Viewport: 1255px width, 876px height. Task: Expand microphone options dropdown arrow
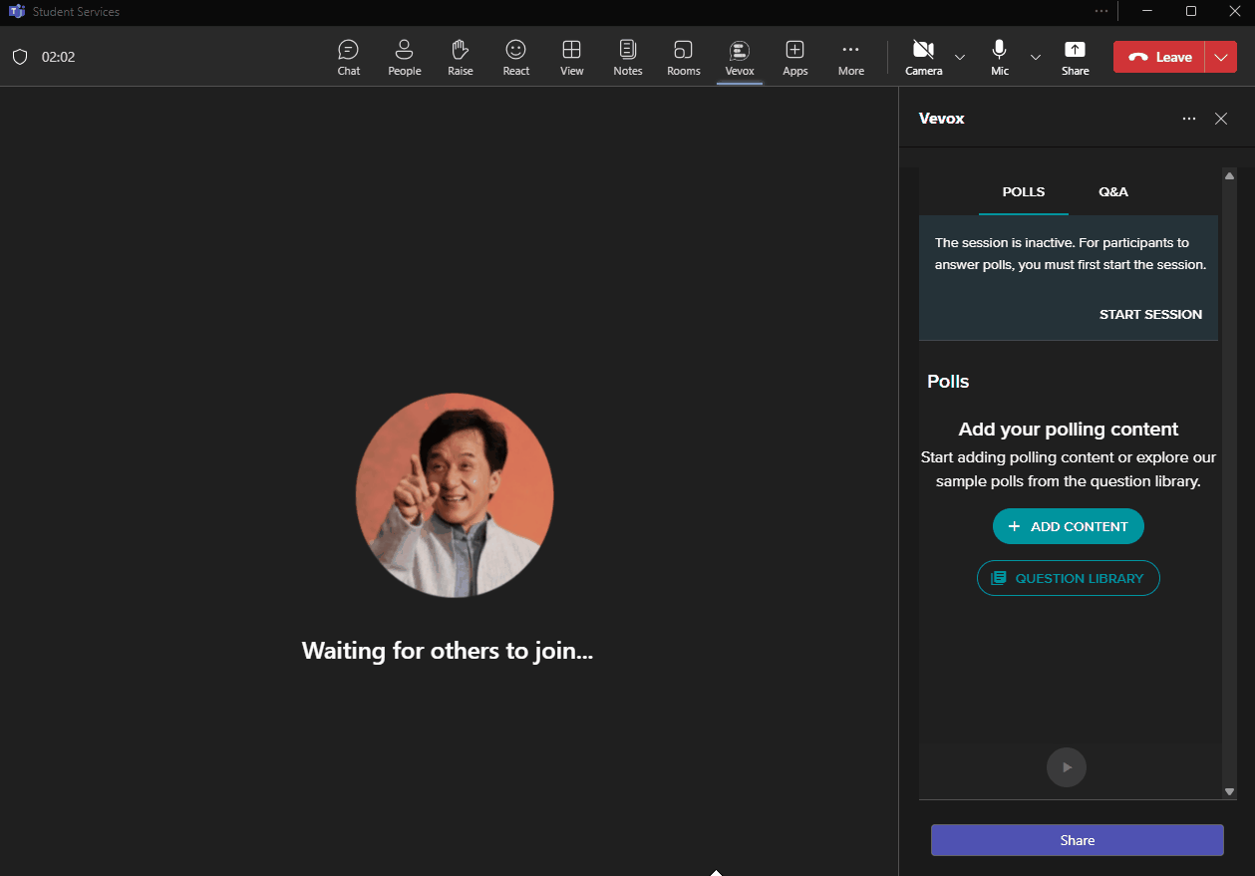pos(1036,57)
